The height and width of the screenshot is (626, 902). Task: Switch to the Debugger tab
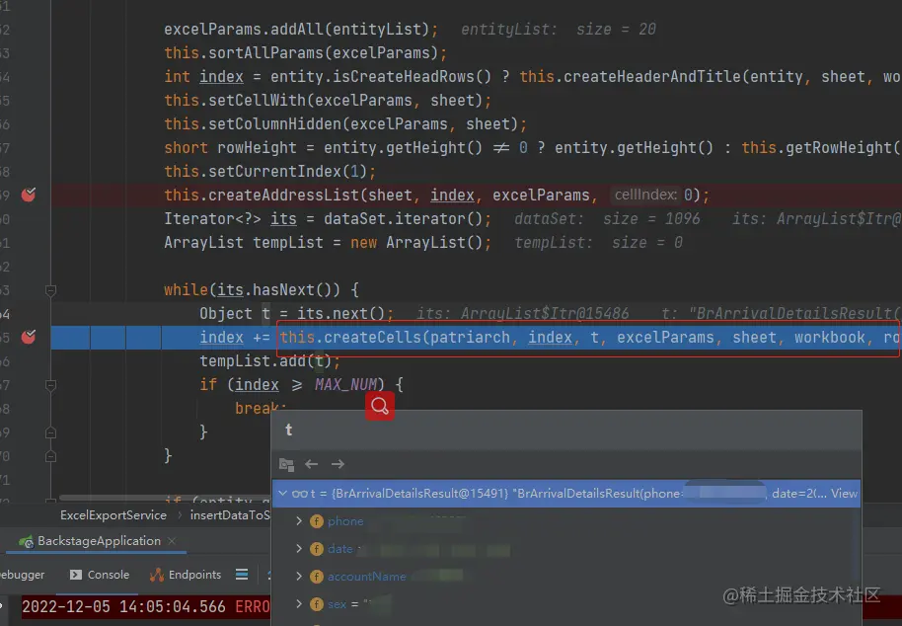22,575
